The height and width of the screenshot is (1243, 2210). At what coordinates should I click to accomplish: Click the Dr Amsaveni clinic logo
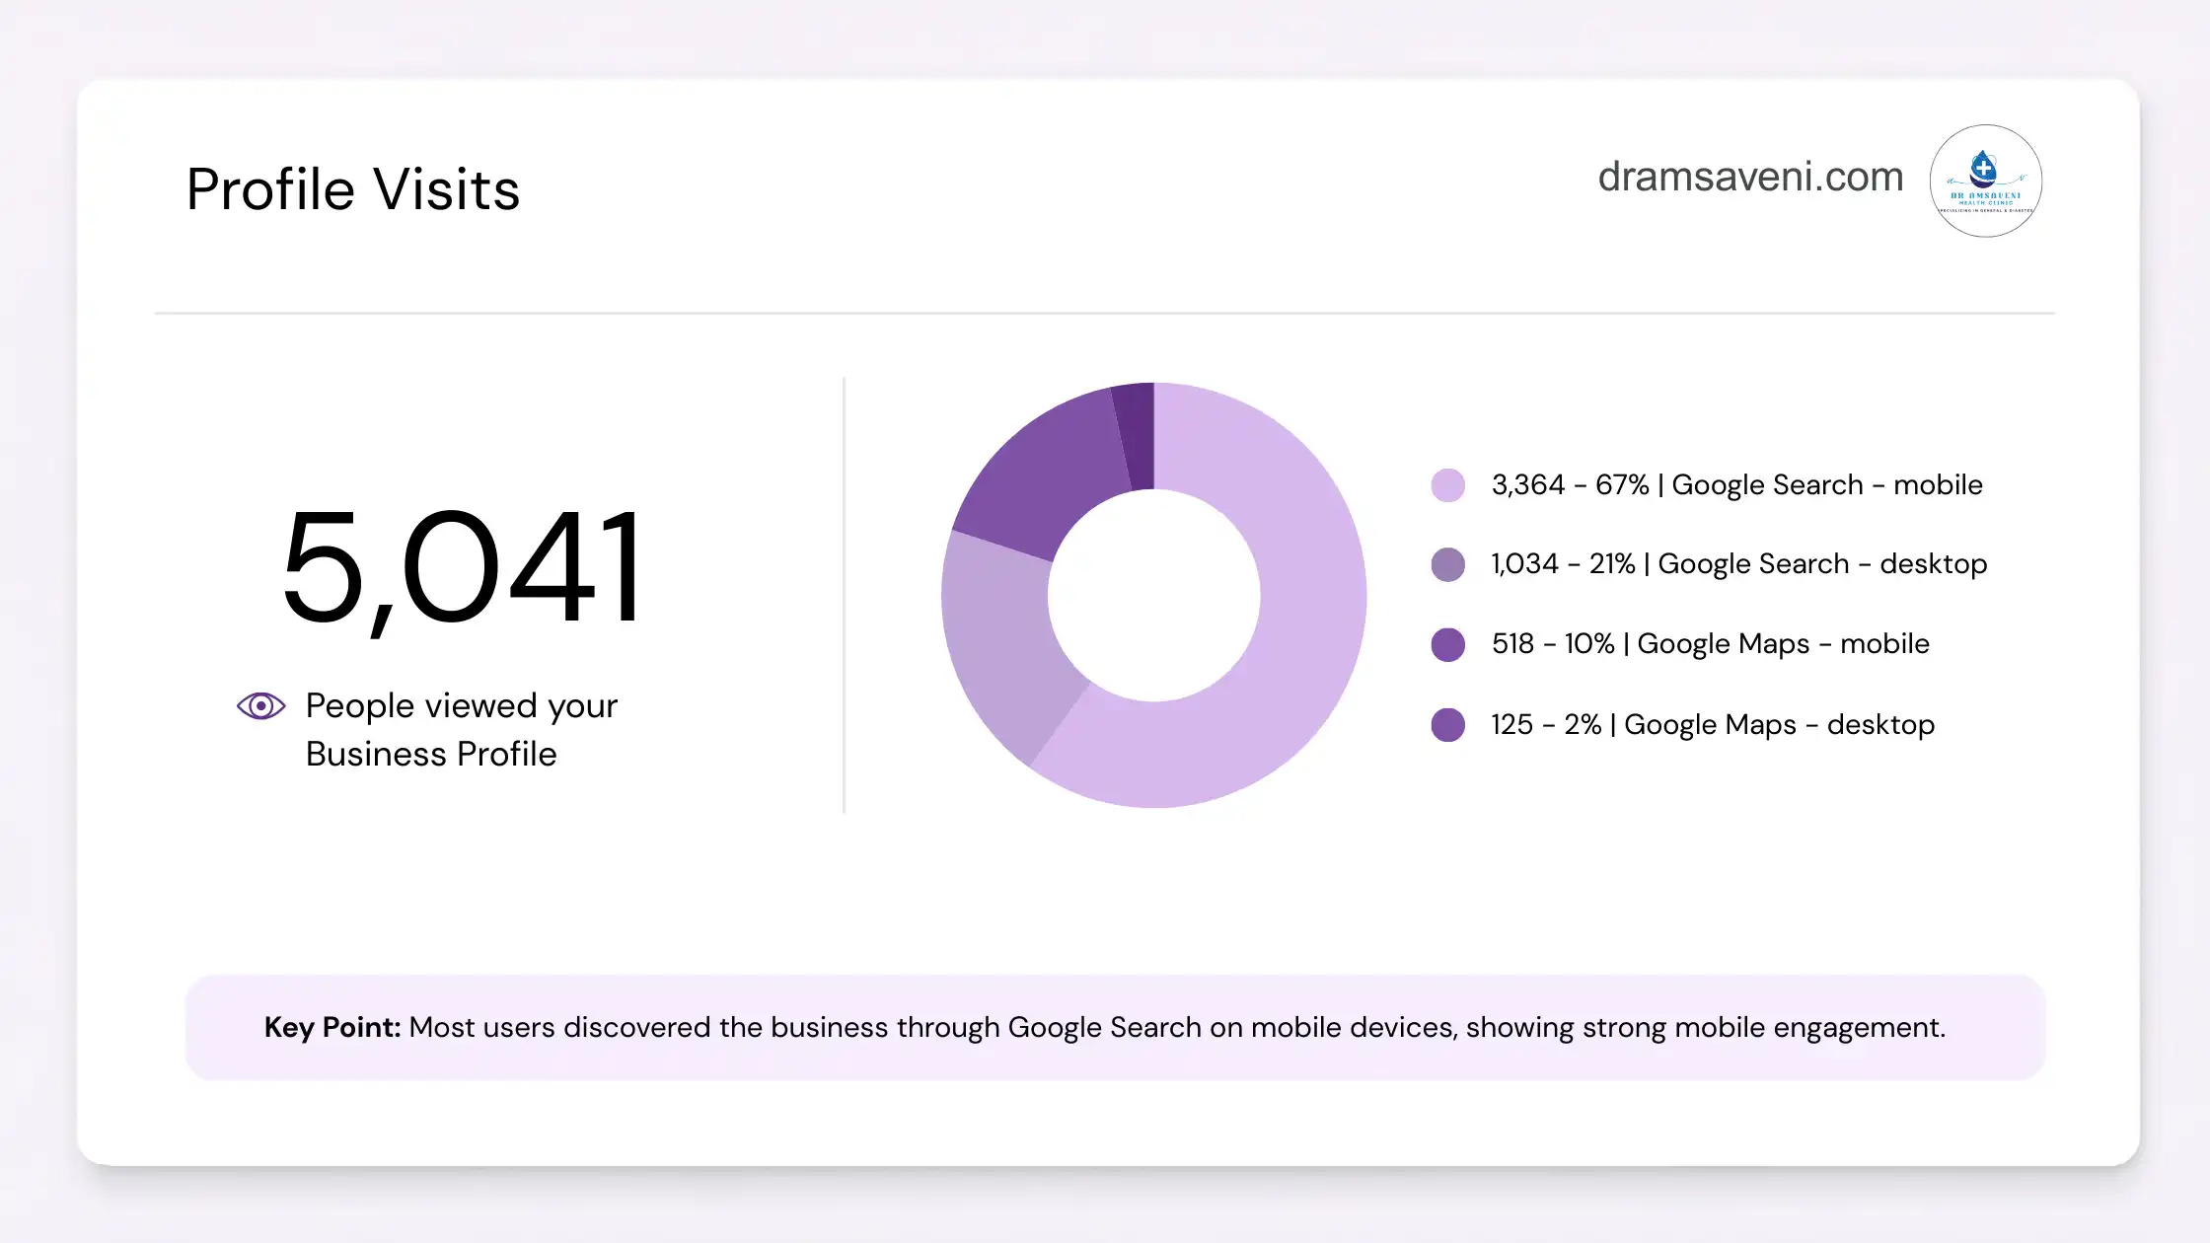tap(1985, 181)
